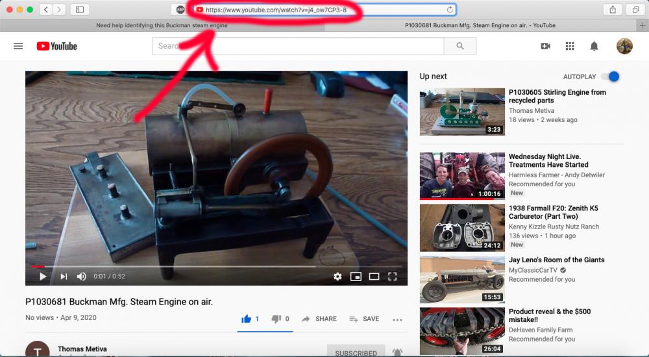Open Jay Leno's Room video thumbnail
The width and height of the screenshot is (649, 357).
(x=462, y=279)
